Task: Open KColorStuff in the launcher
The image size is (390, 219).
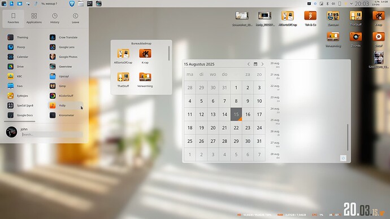Action: (x=65, y=95)
